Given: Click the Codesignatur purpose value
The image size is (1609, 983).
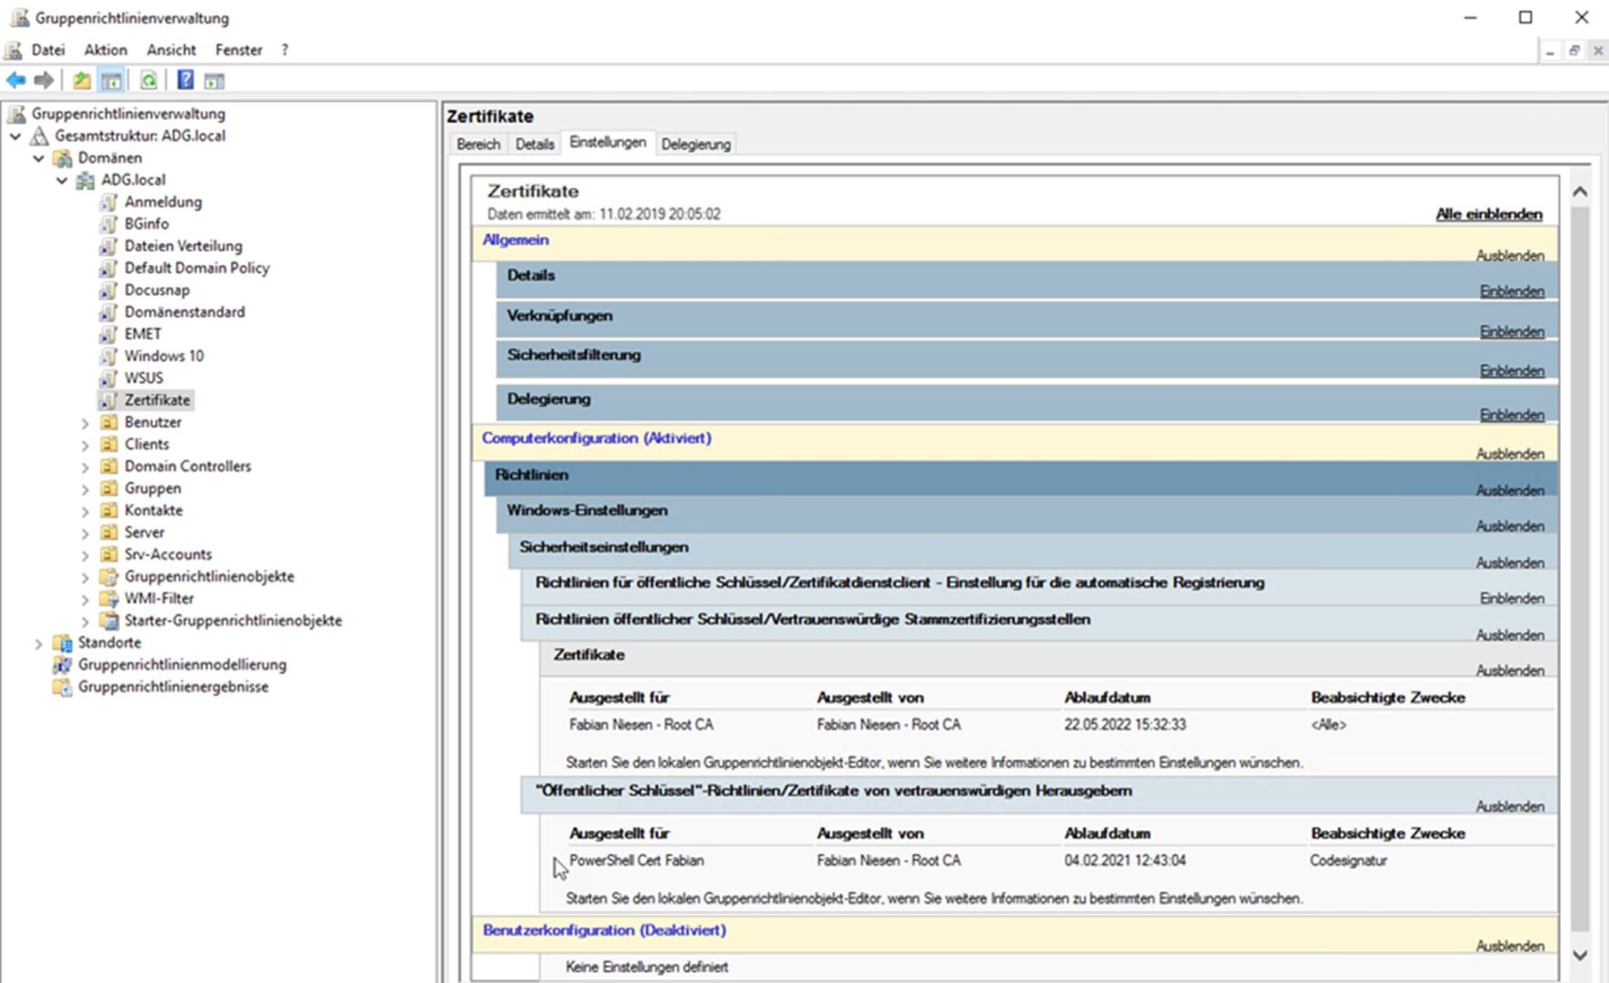Looking at the screenshot, I should [1349, 860].
